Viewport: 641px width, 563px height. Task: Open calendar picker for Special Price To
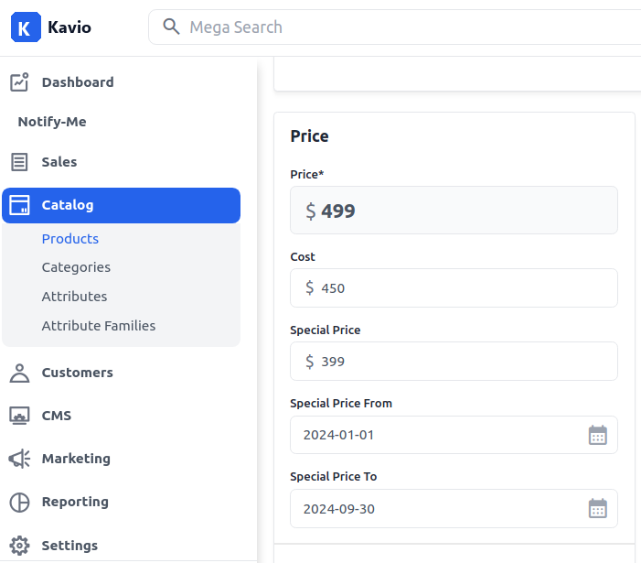tap(598, 509)
